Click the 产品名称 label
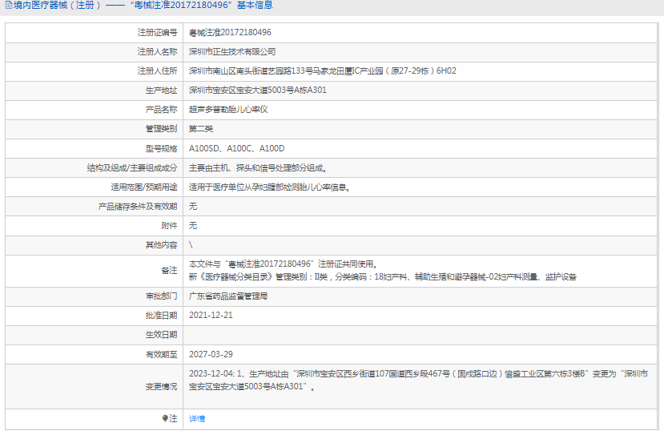Image resolution: width=664 pixels, height=435 pixels. click(x=161, y=110)
